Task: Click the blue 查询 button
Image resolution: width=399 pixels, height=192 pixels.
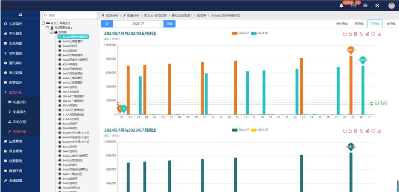Action: (169, 24)
